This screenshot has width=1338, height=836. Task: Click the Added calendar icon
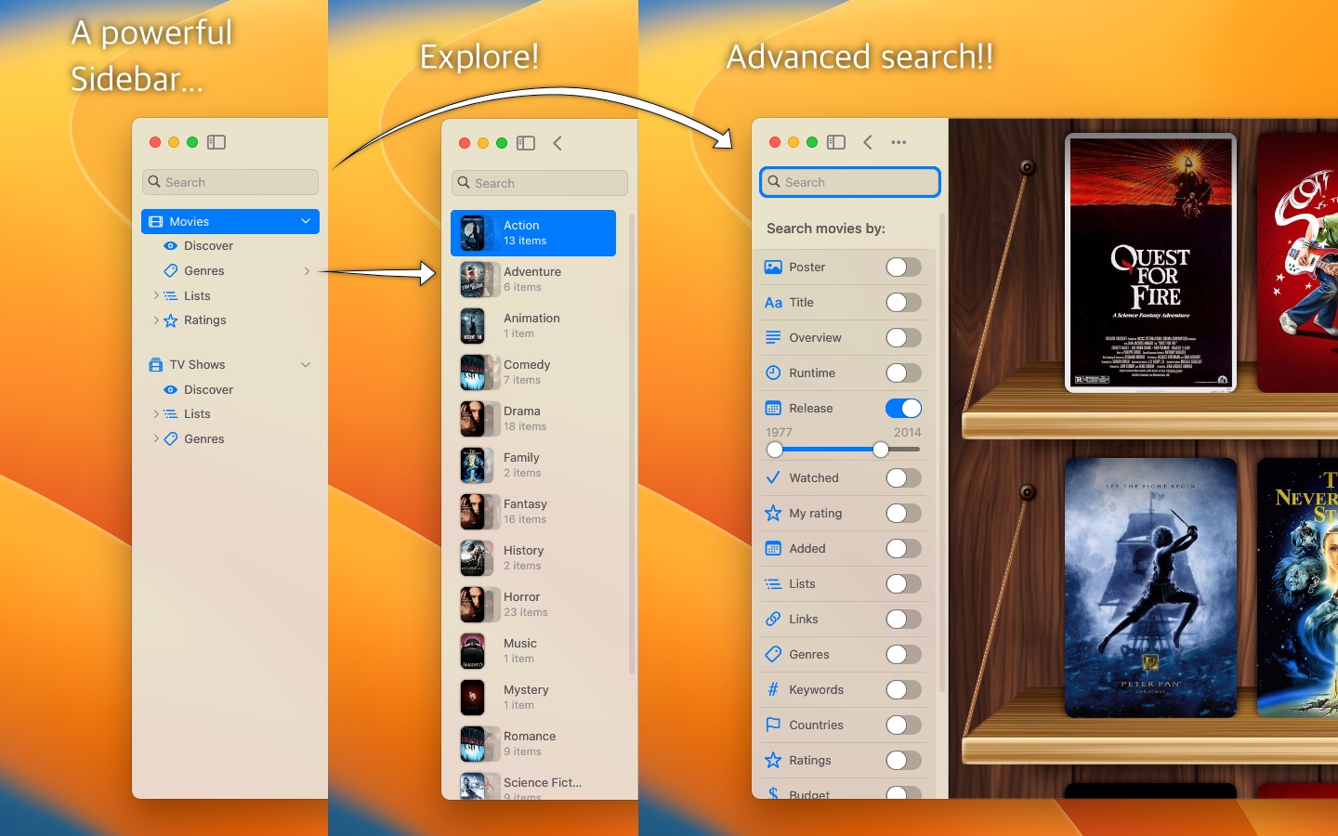[x=773, y=549]
